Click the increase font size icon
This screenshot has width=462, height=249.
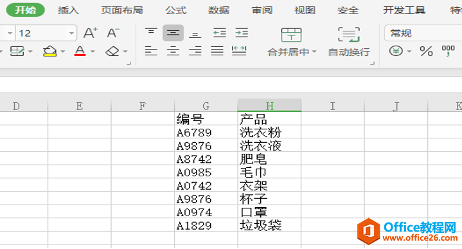point(90,33)
